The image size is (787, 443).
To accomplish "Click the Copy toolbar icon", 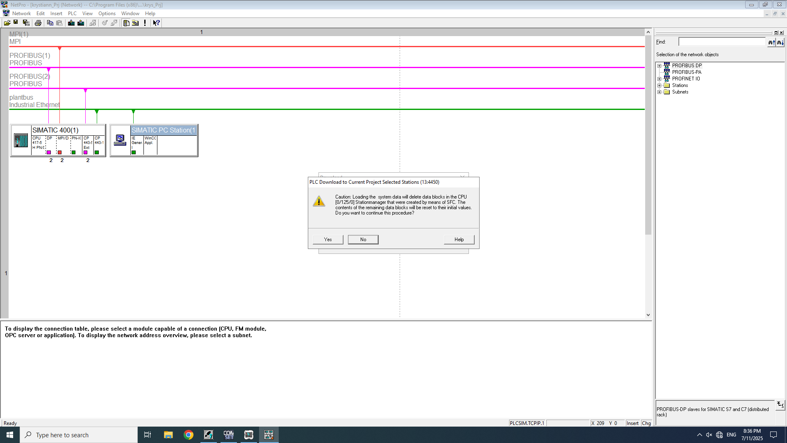I will coord(50,23).
